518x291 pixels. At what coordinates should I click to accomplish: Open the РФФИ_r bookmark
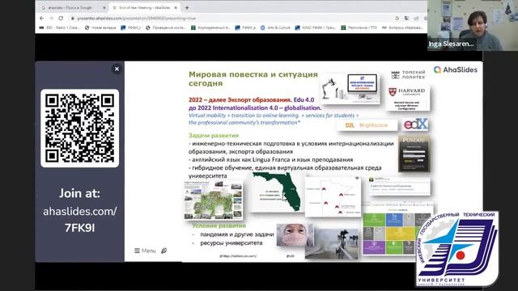131,27
